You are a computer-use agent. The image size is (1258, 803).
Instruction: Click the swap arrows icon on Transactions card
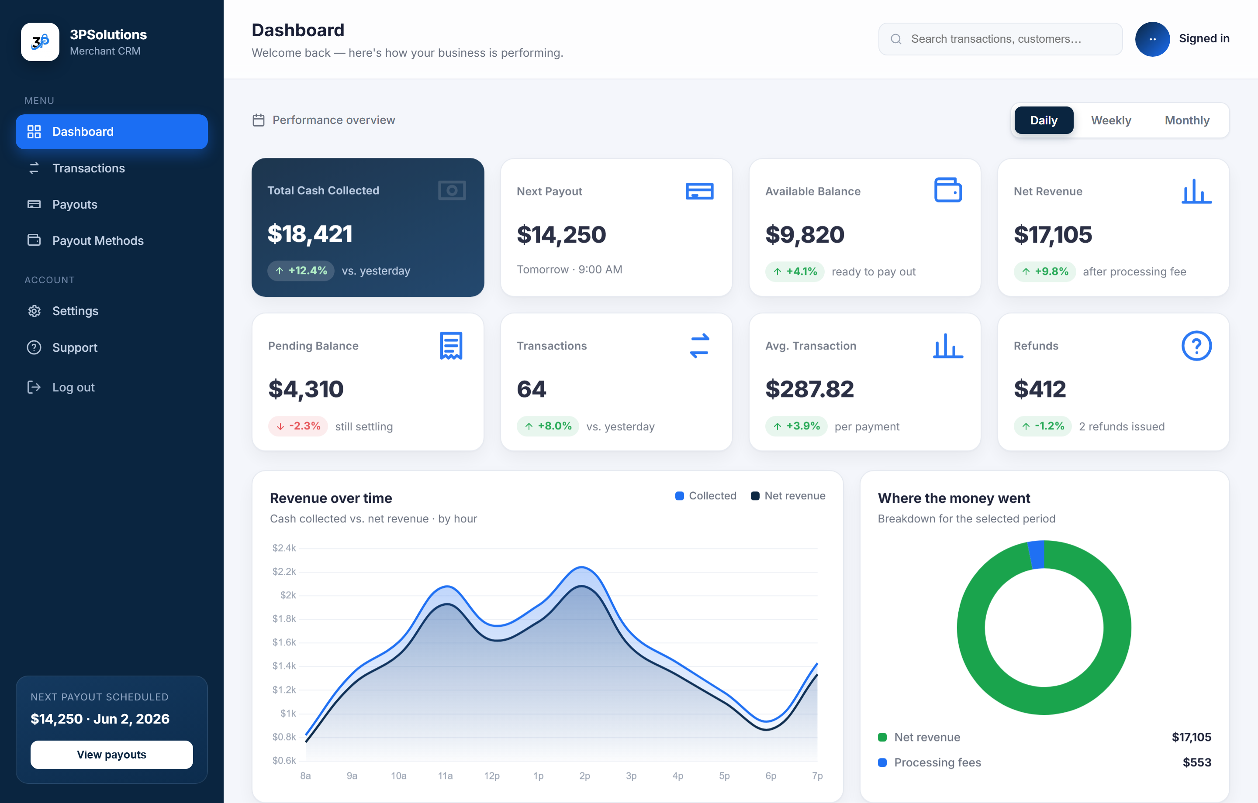[x=699, y=346]
